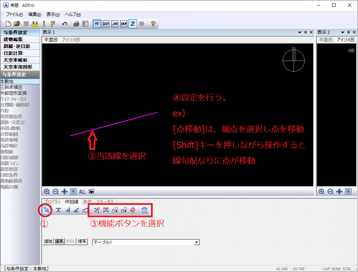Zoom out on the 表示2 view

click(330, 192)
